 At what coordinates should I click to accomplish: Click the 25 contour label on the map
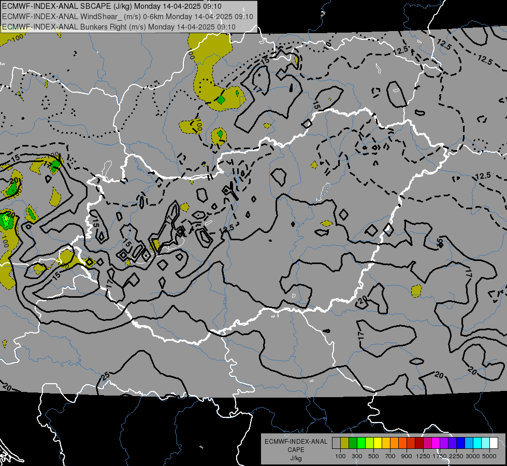(106, 376)
